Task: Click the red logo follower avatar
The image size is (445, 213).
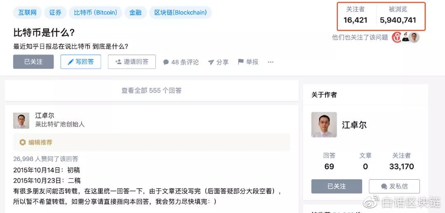Action: coord(396,37)
